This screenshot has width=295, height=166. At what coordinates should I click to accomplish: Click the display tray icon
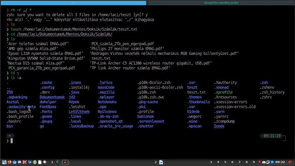268,162
